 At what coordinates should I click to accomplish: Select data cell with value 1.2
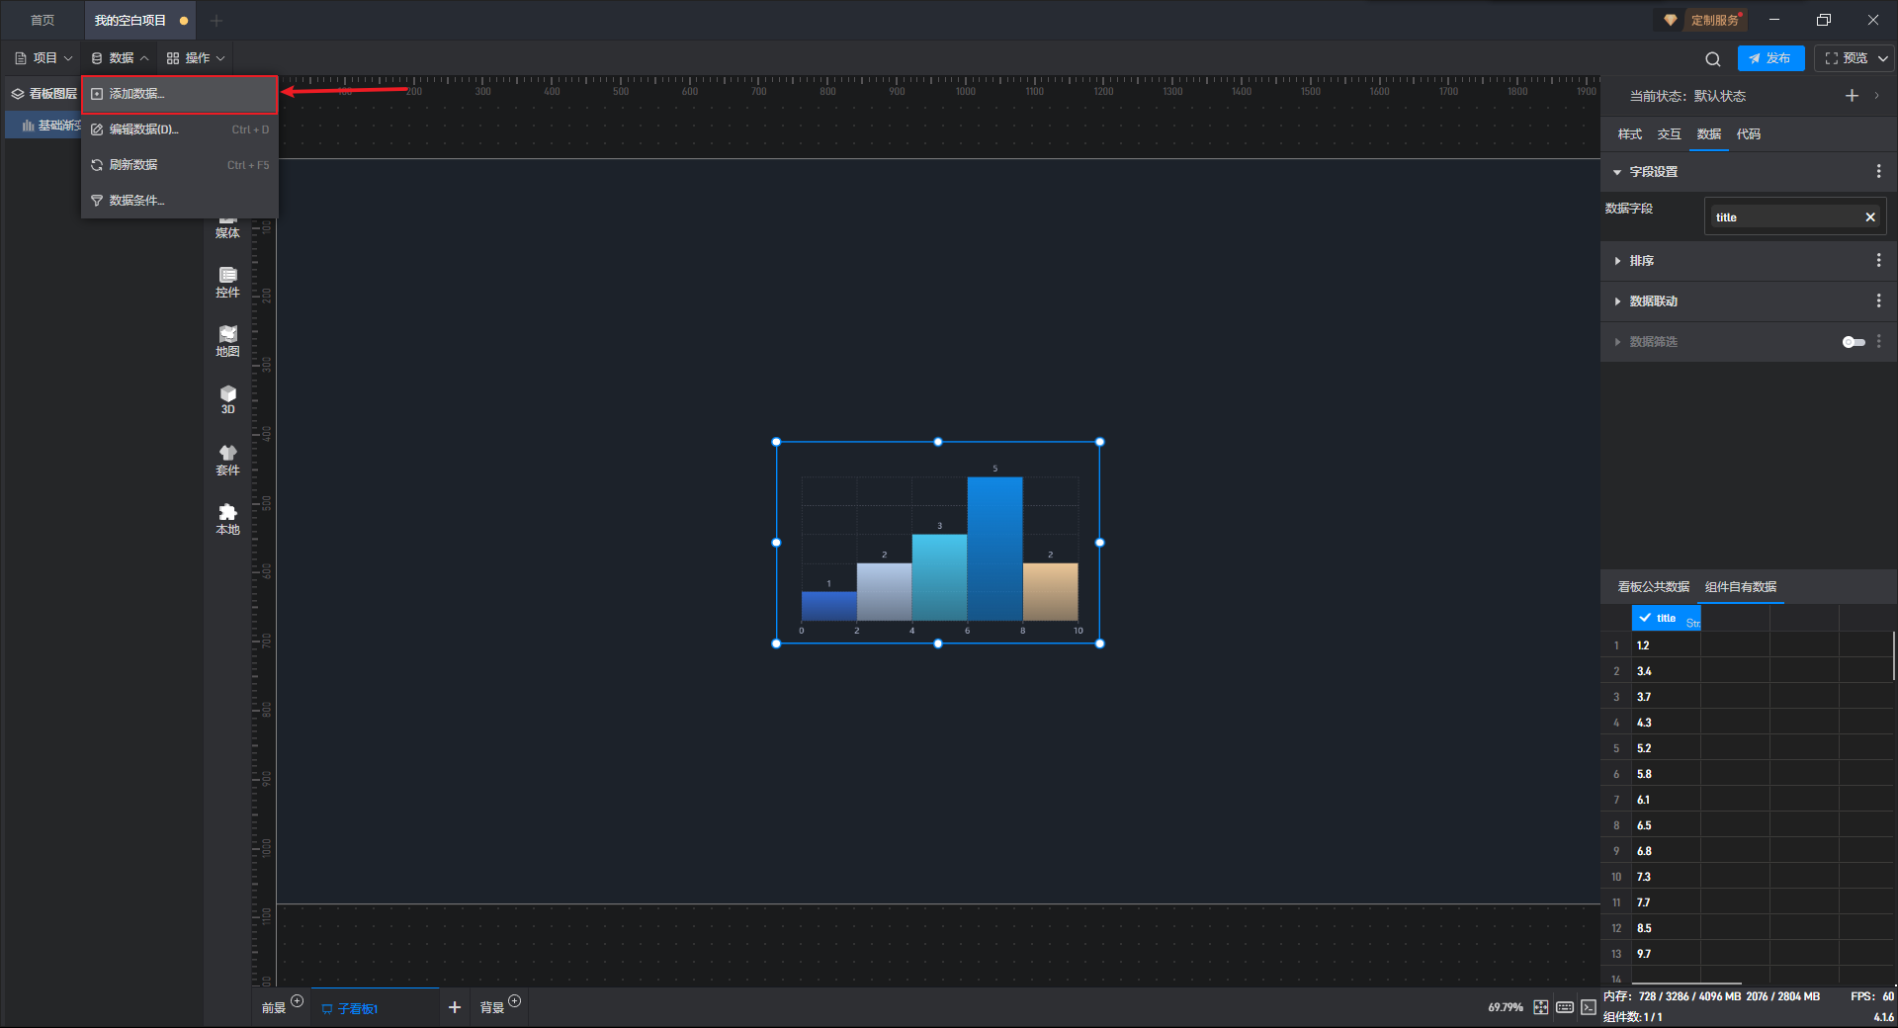1666,645
